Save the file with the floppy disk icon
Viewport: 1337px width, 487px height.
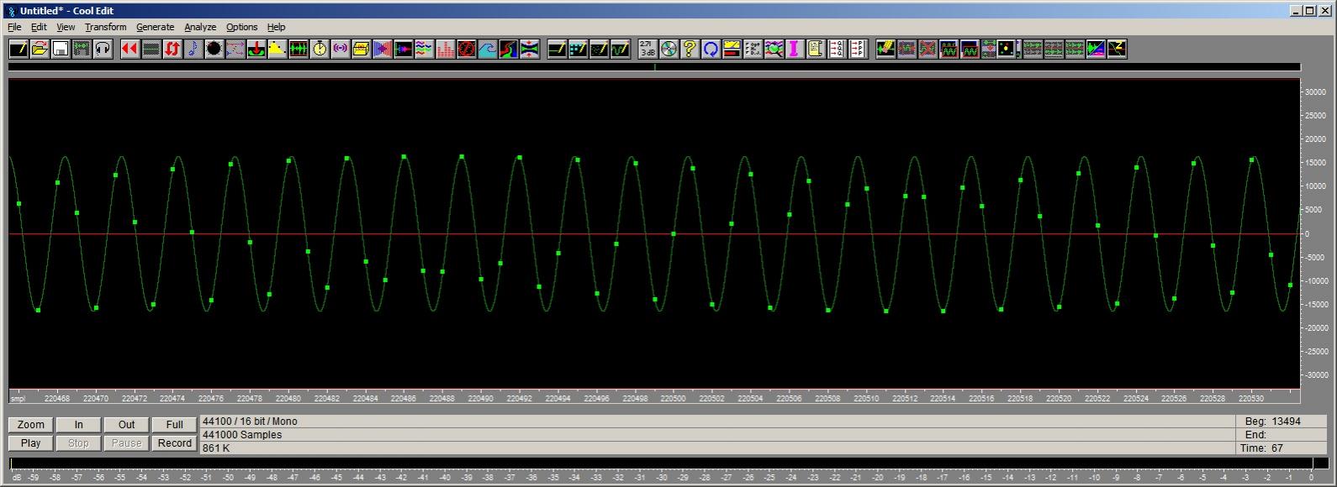point(61,50)
